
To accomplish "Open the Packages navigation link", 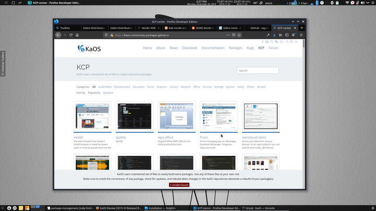I will (x=236, y=48).
